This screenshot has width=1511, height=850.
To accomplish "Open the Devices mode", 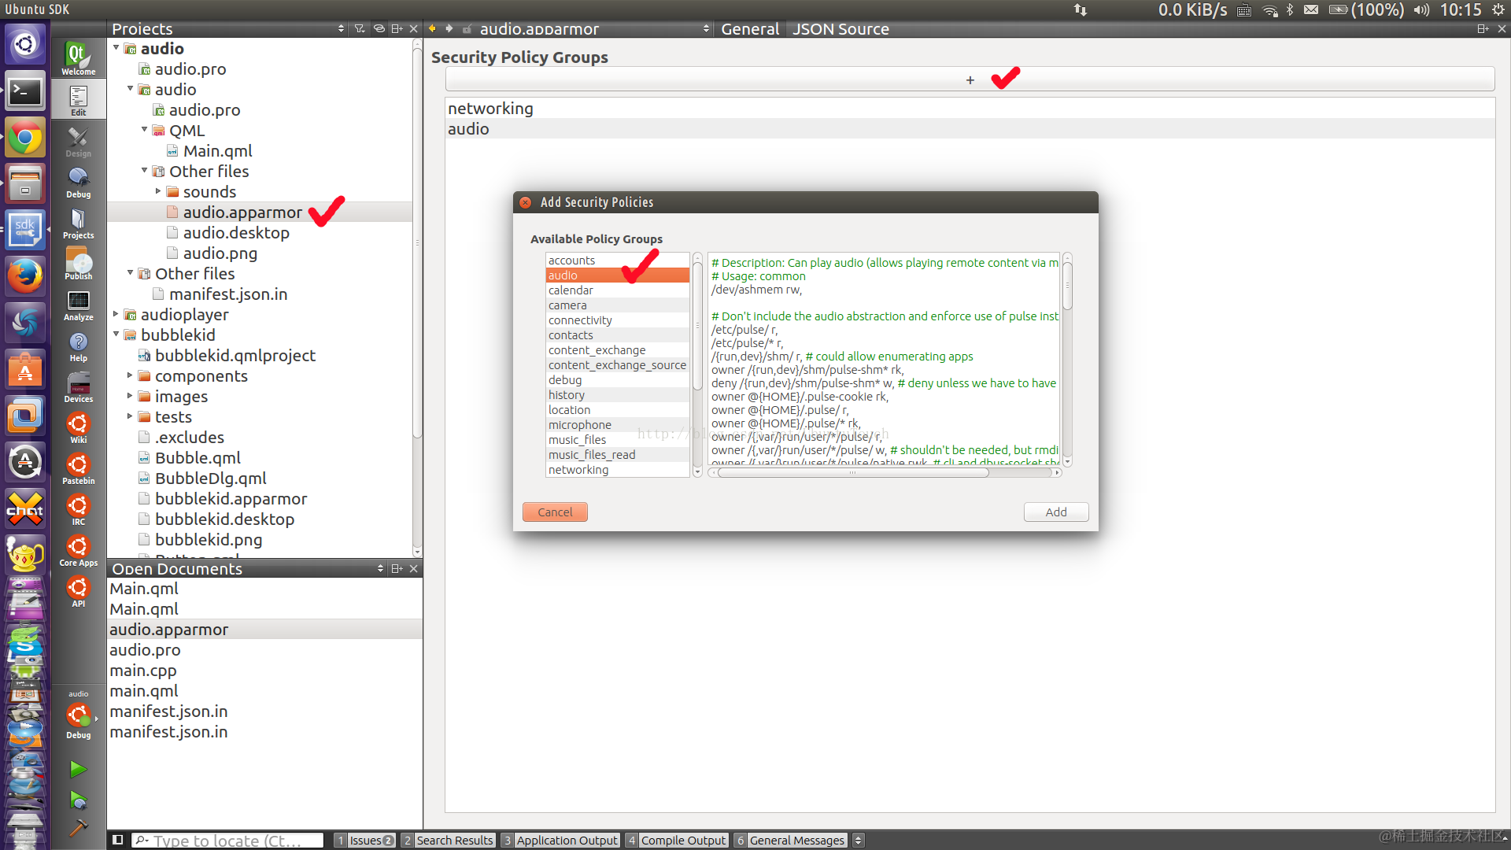I will (x=78, y=386).
